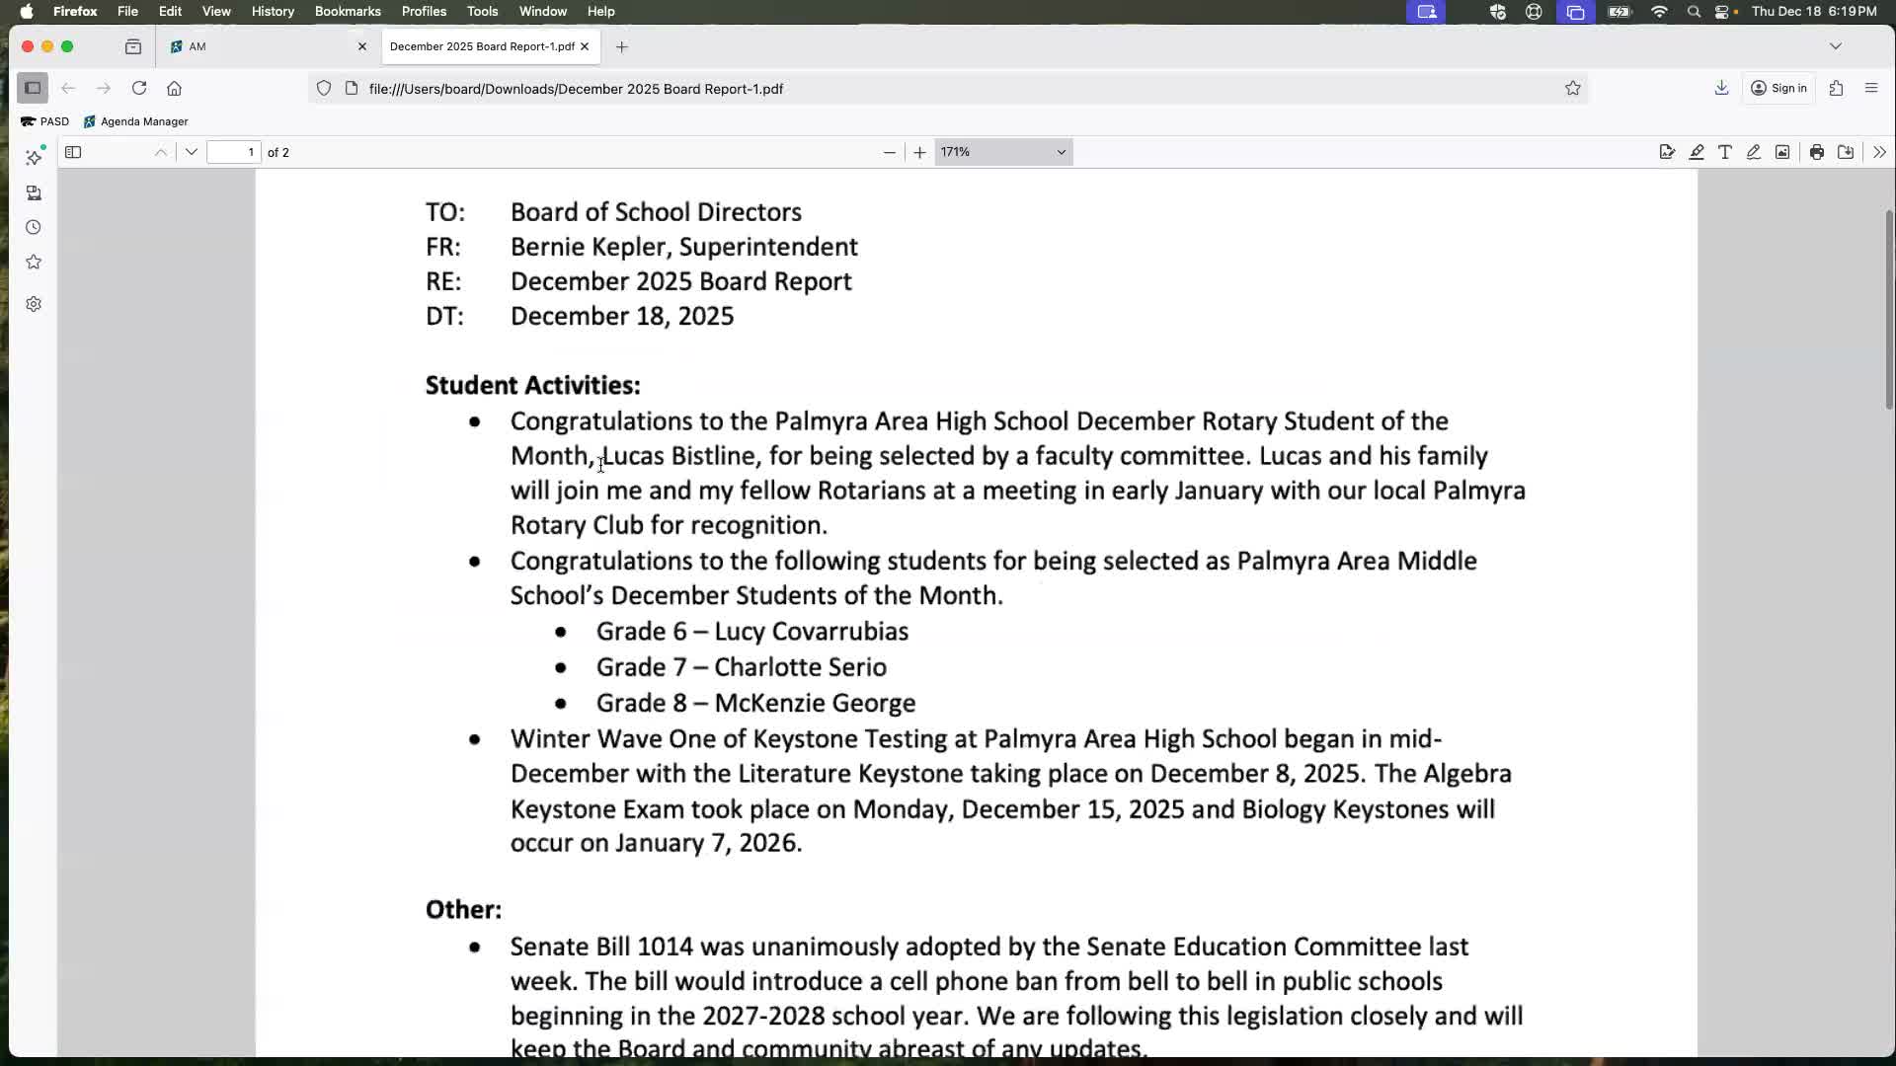
Task: Open the Bookmarks menu in menu bar
Action: pyautogui.click(x=348, y=11)
